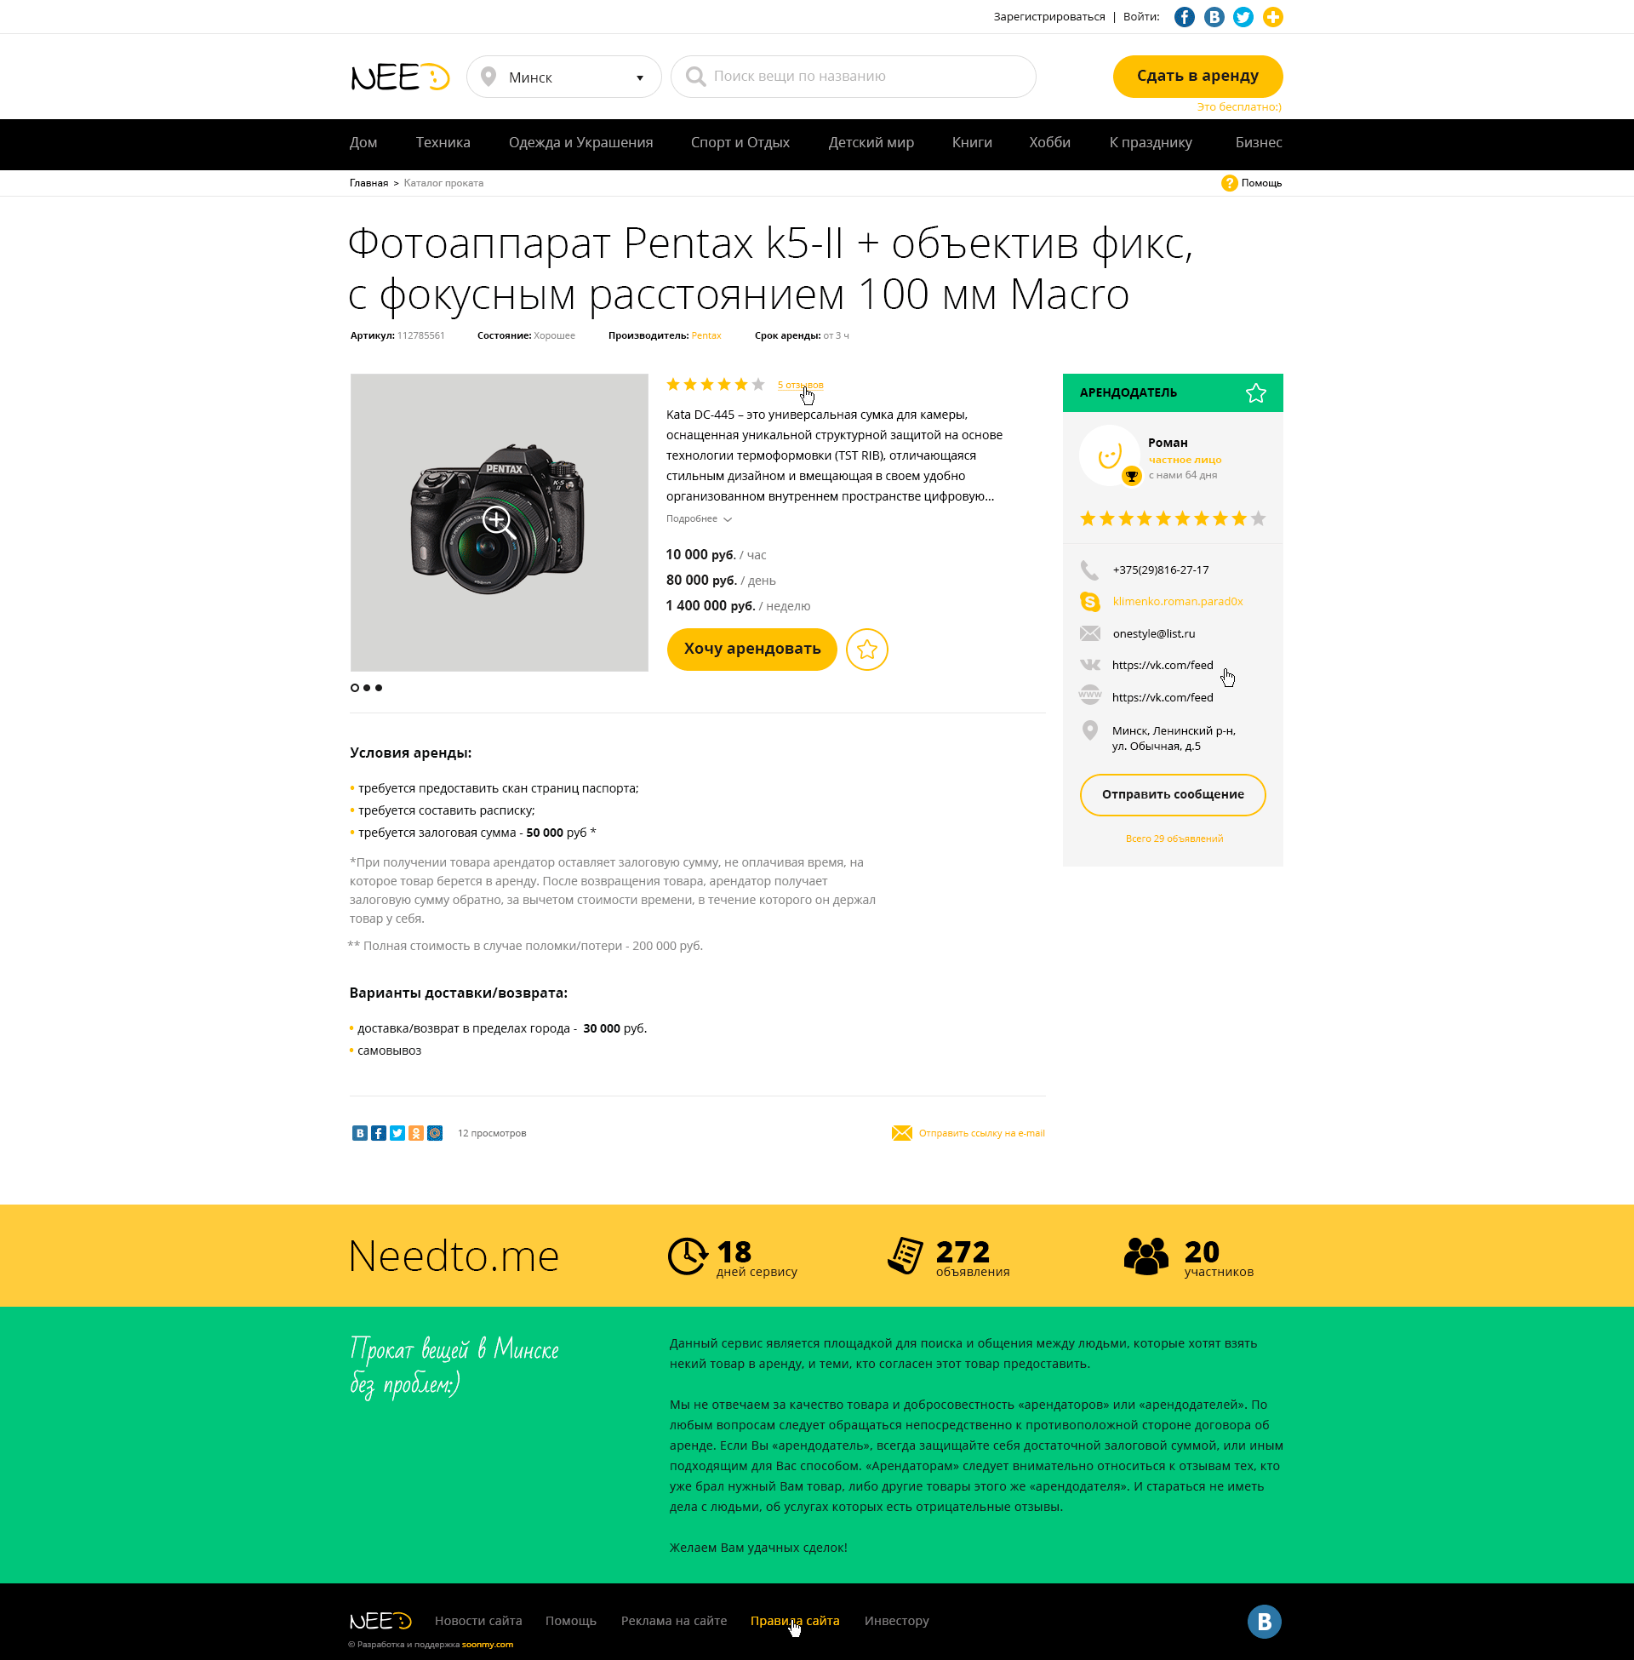The height and width of the screenshot is (1660, 1634).
Task: Open the Спорт и Отдых menu item
Action: [x=740, y=142]
